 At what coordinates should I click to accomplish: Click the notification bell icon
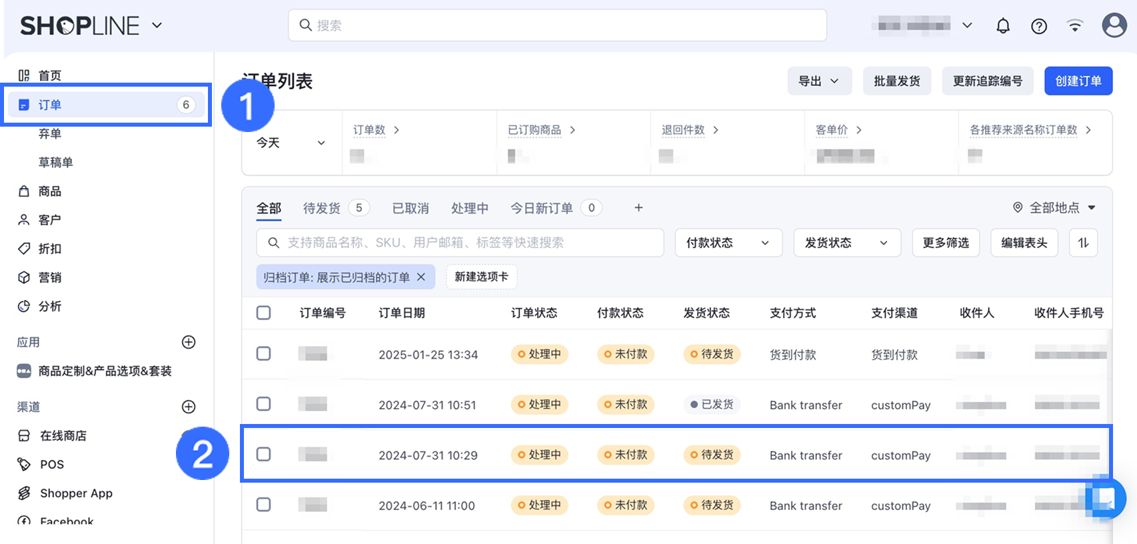click(1002, 26)
